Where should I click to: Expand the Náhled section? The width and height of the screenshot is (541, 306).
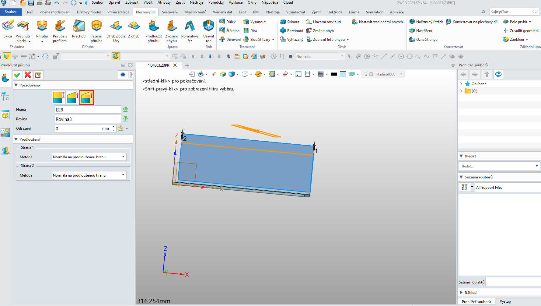coord(461,292)
